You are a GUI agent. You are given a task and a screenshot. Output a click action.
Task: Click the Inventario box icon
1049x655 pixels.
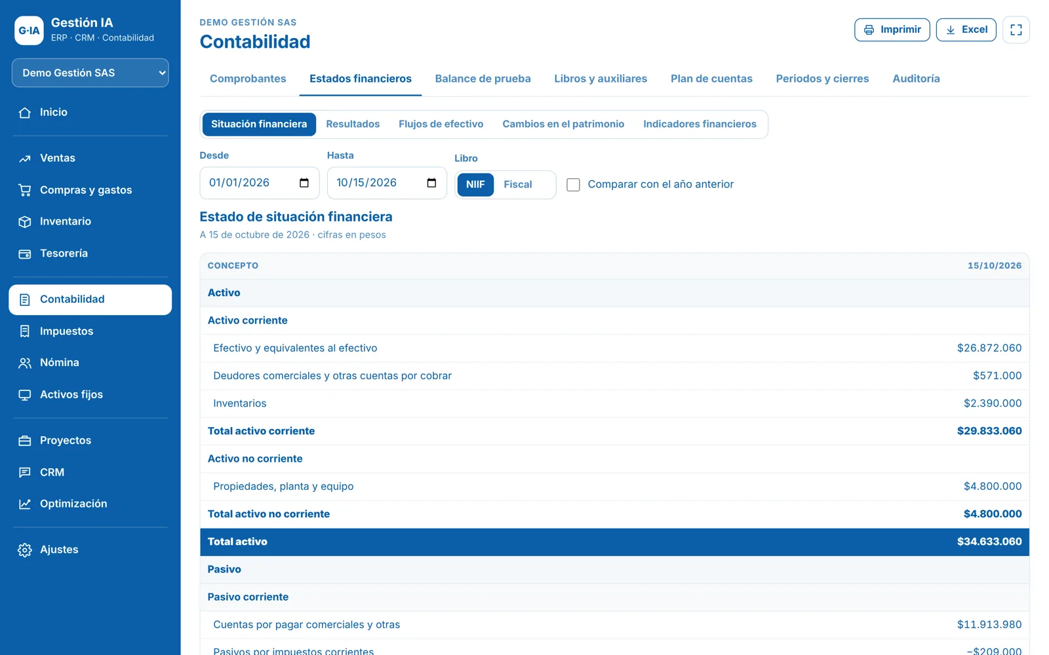25,221
